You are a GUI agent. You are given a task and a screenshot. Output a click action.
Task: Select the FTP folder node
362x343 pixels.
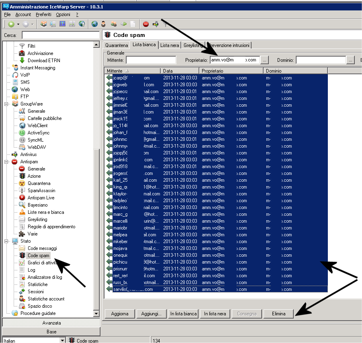(25, 97)
